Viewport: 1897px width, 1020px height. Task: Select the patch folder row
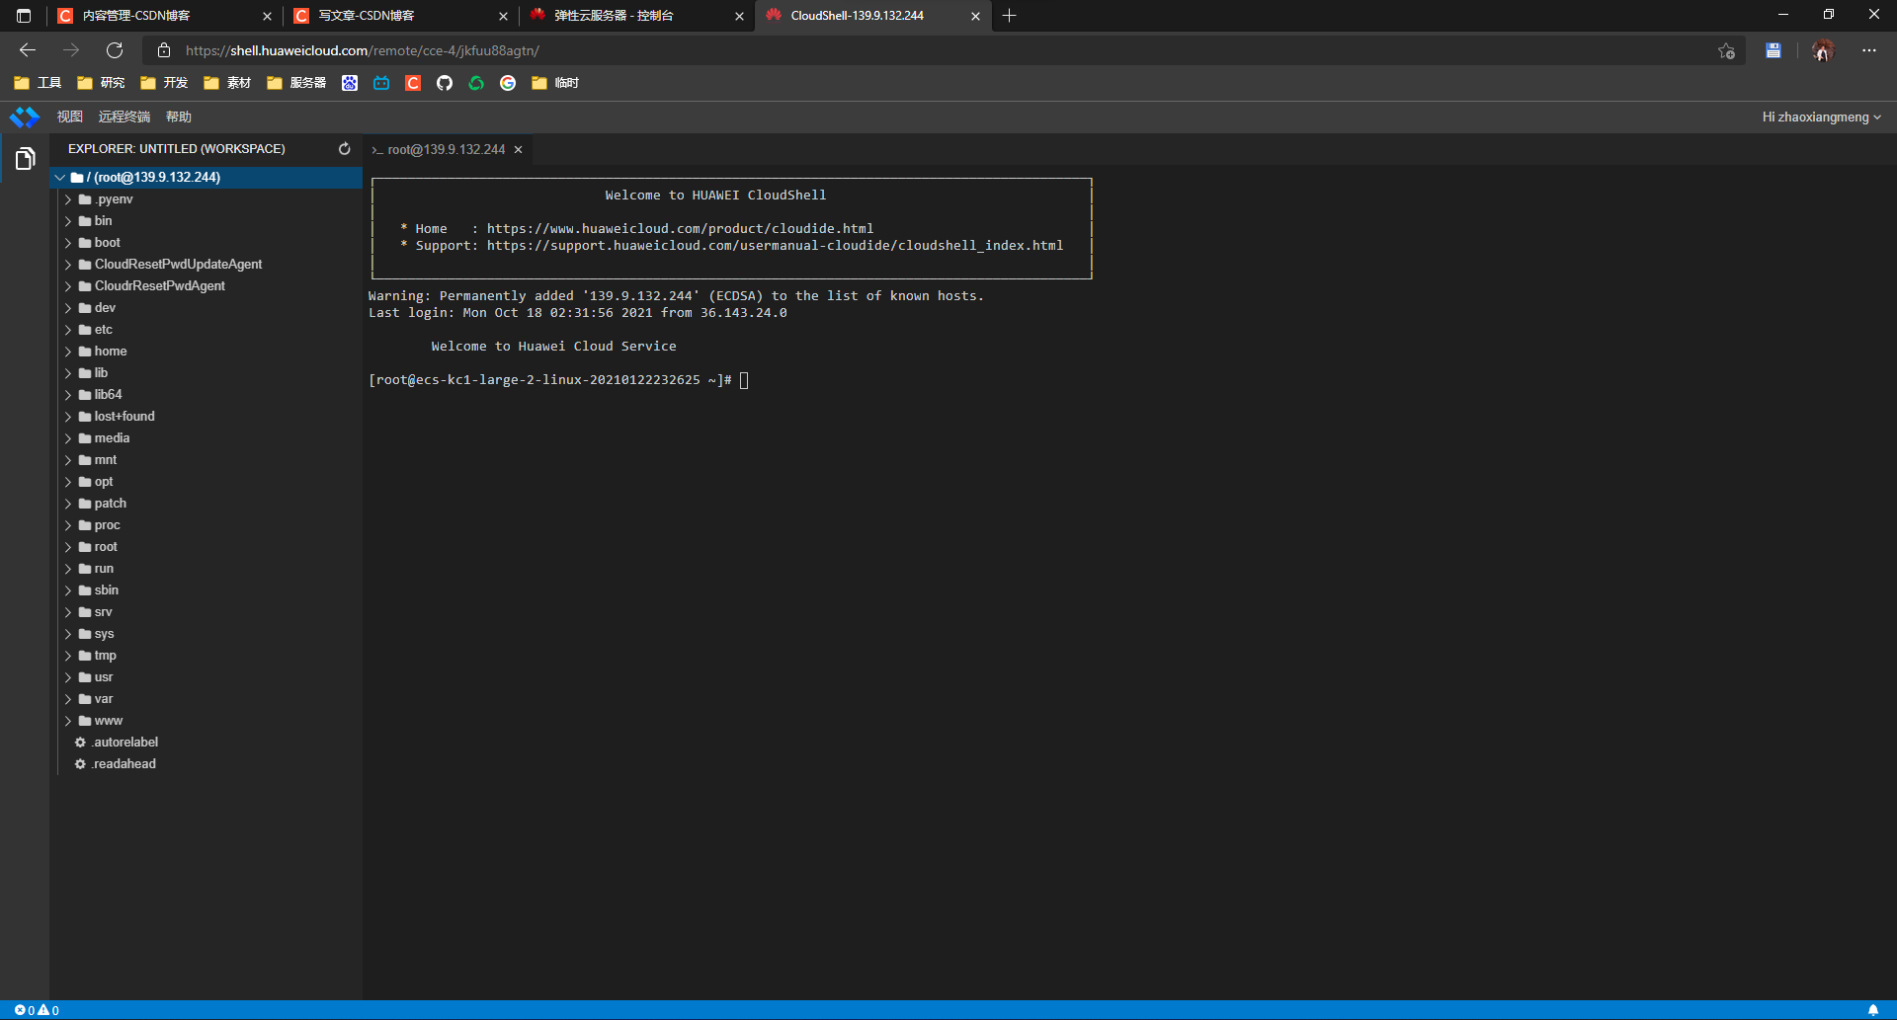[x=206, y=504]
